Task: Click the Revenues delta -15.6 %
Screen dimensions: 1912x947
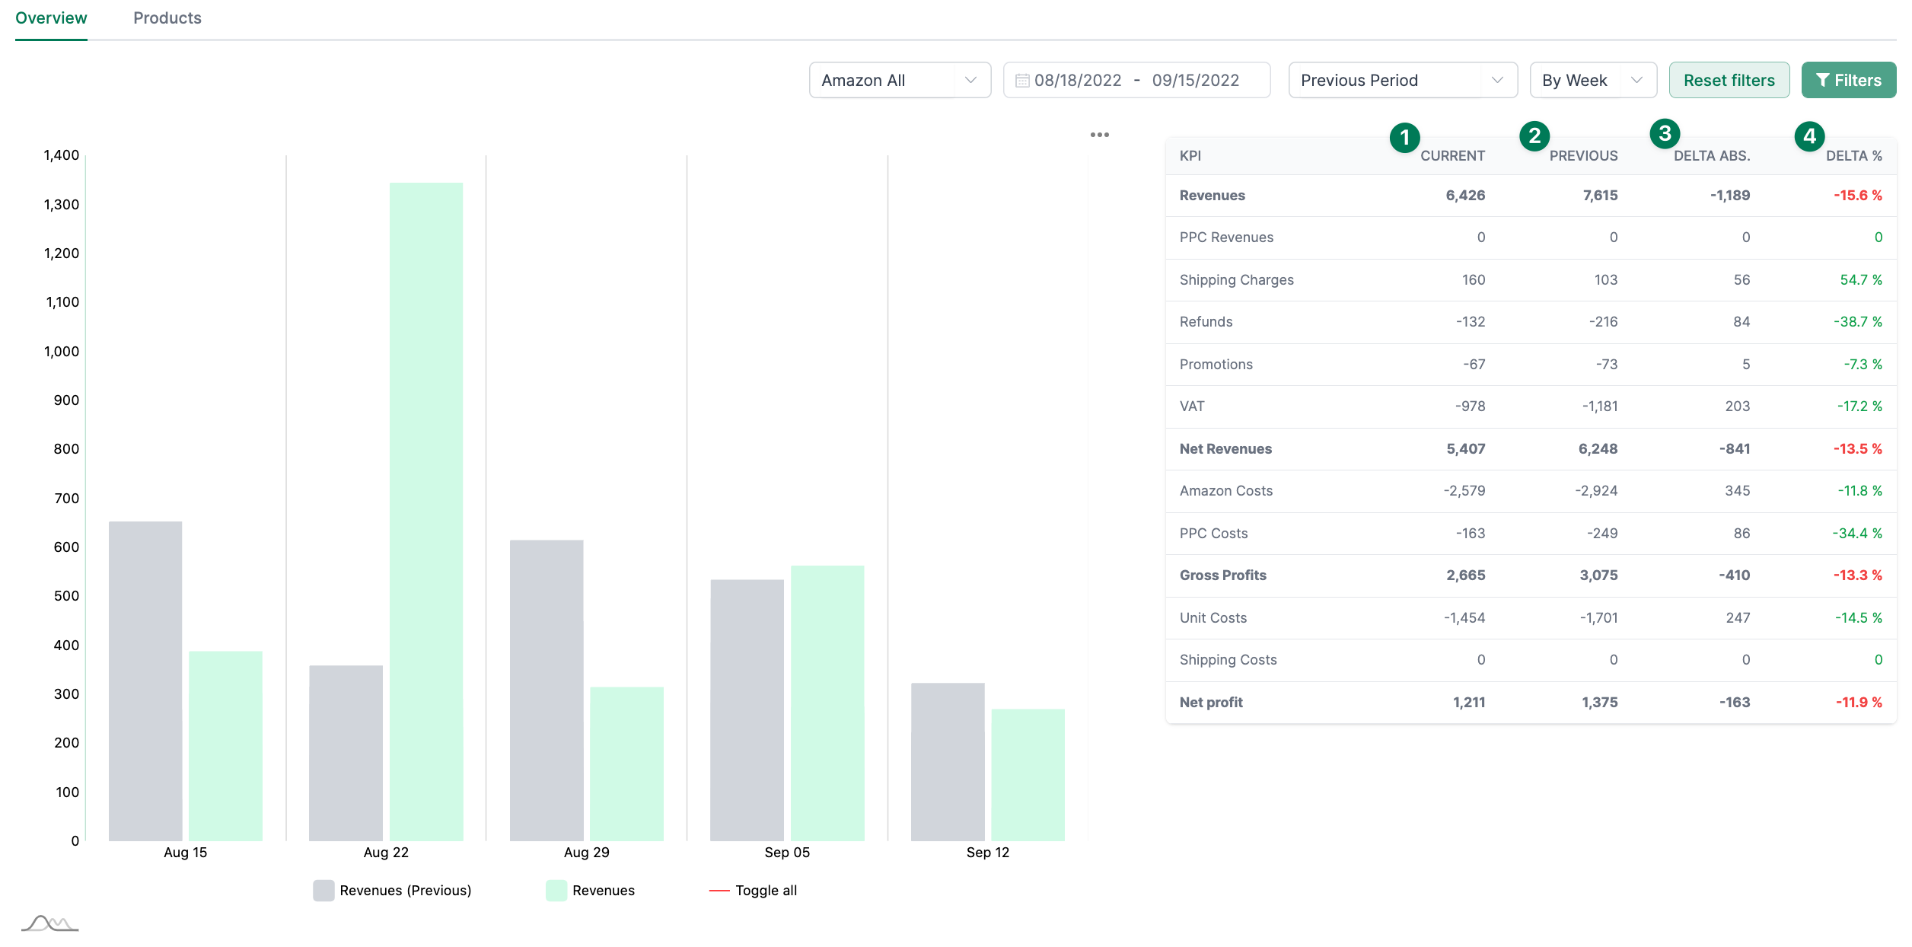Action: [1857, 196]
